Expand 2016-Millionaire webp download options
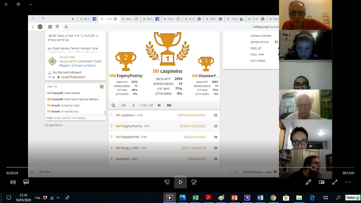The height and width of the screenshot is (203, 361). pyautogui.click(x=235, y=172)
